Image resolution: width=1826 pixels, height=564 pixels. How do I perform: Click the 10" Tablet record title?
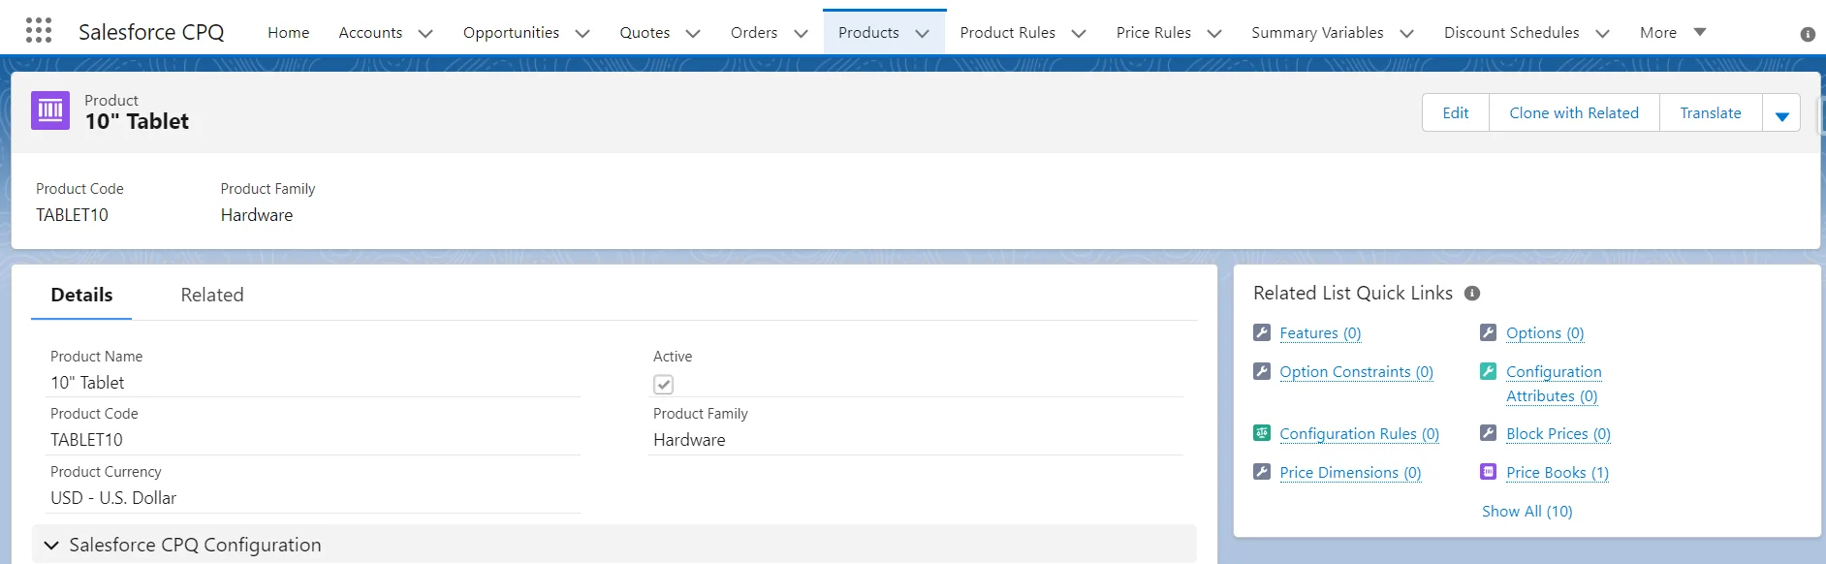coord(137,122)
